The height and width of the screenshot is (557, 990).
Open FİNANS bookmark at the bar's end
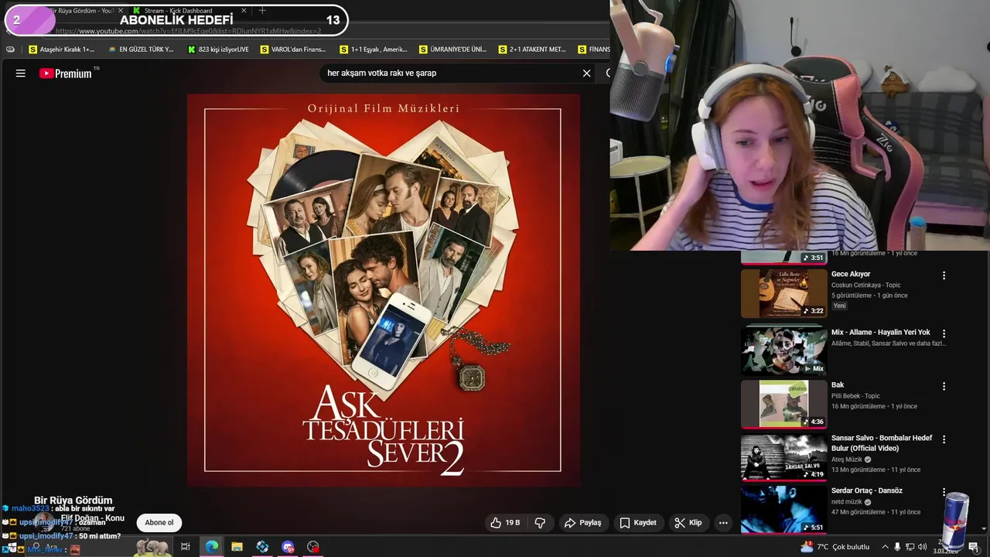[x=594, y=50]
